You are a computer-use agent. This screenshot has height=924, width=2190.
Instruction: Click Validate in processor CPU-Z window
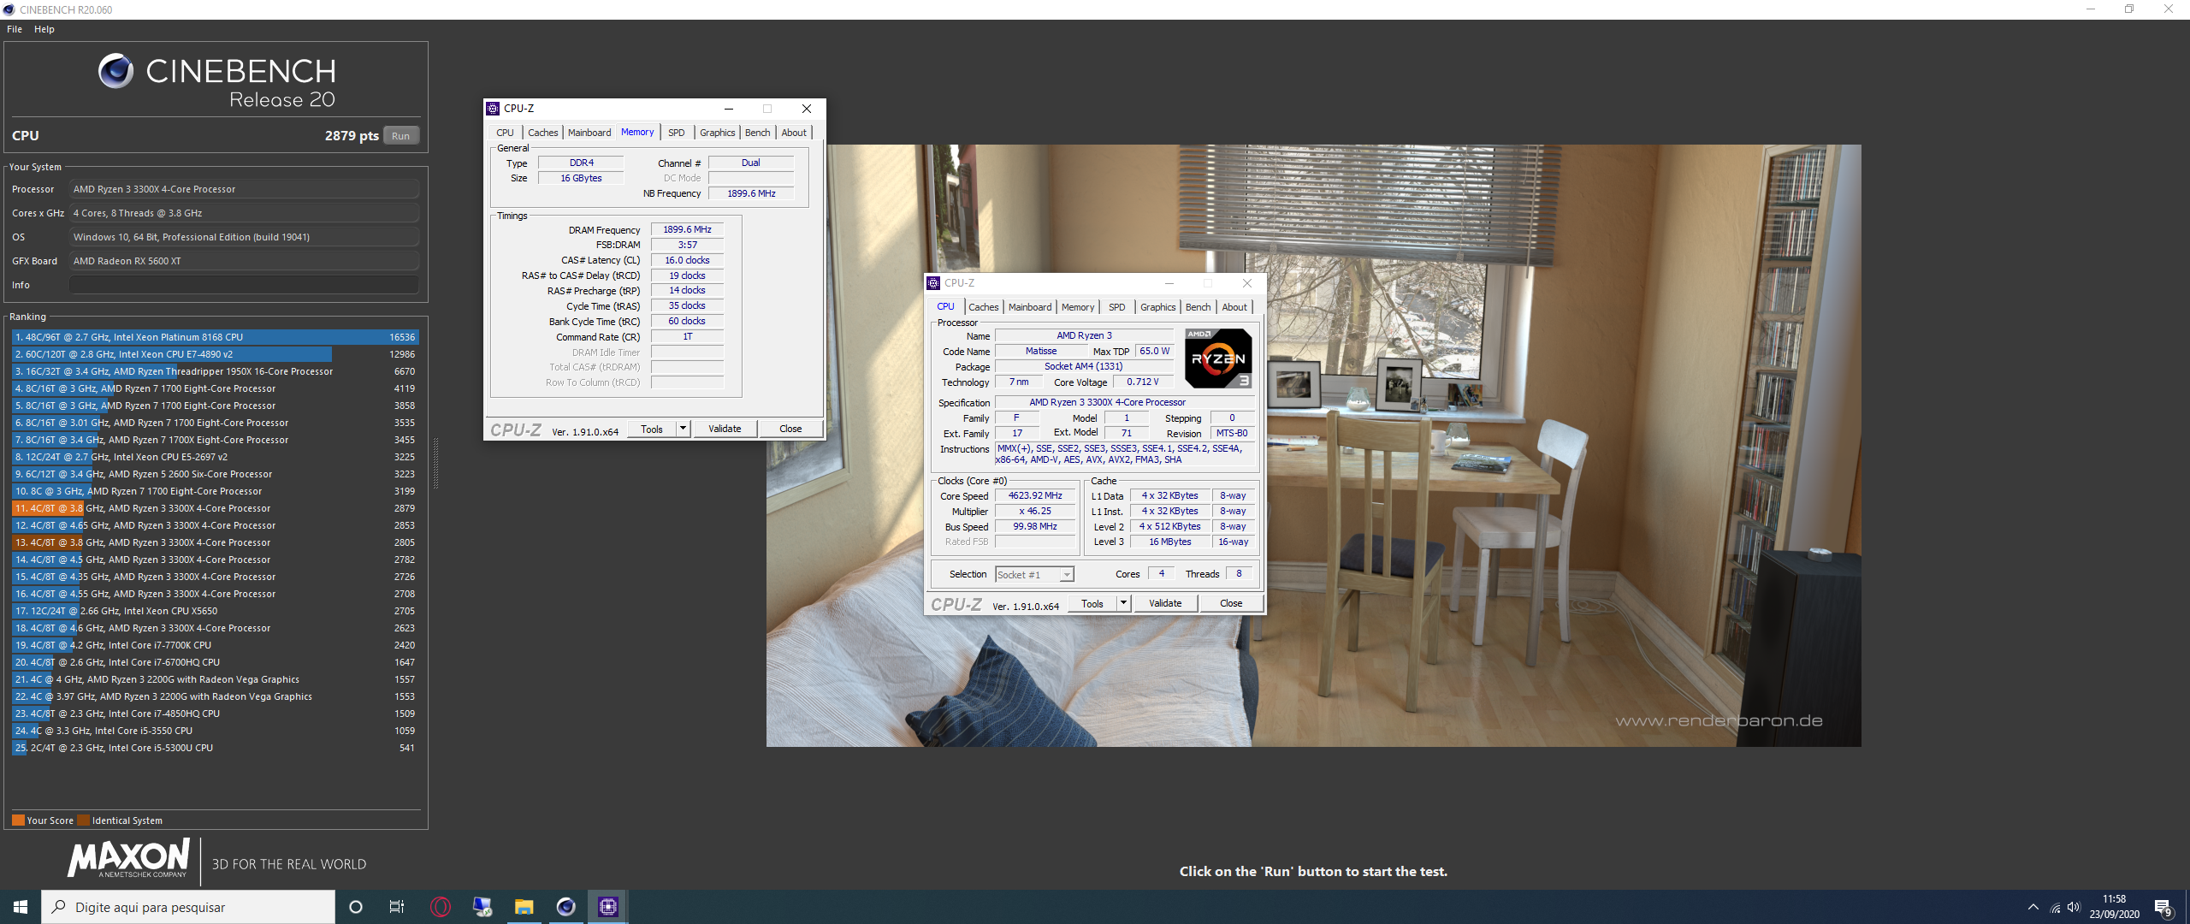point(1165,603)
